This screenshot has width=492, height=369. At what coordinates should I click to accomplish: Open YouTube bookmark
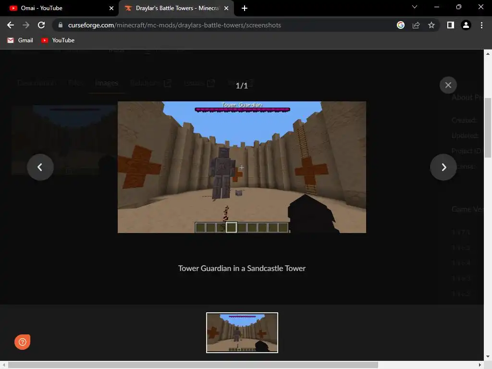click(x=58, y=40)
